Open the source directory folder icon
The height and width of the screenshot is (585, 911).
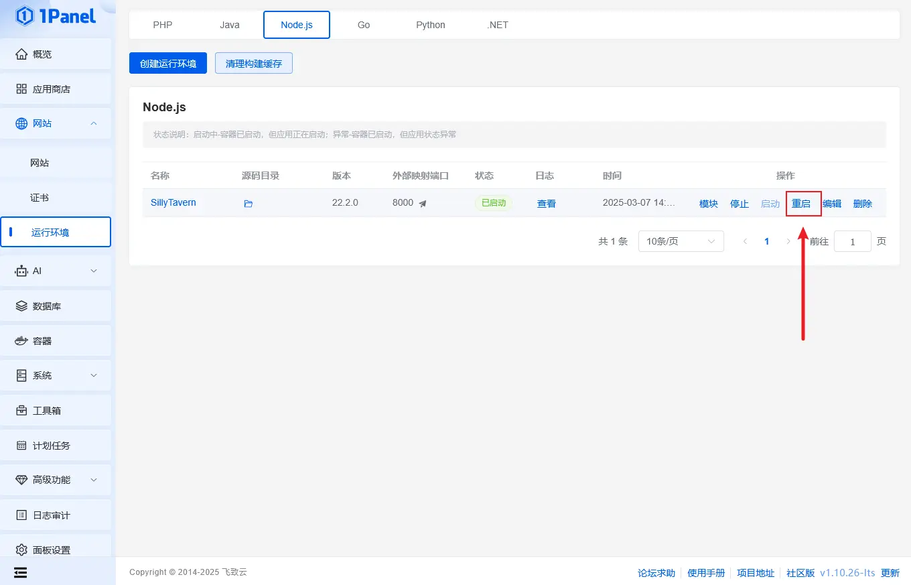(x=248, y=204)
